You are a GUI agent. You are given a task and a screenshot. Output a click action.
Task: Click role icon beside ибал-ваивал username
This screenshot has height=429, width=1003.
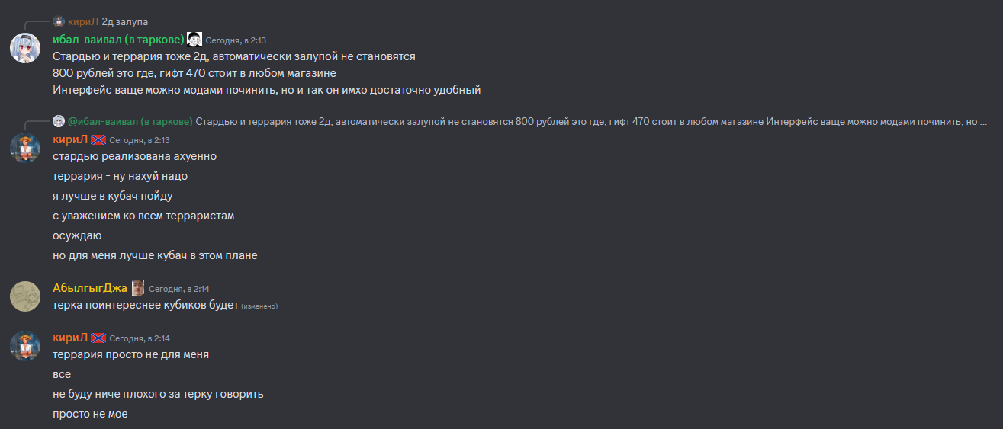coord(194,40)
